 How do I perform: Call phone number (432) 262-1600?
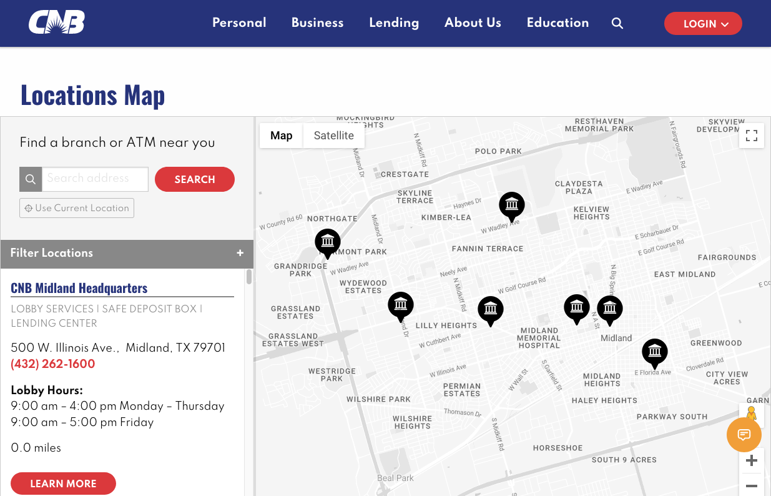53,364
